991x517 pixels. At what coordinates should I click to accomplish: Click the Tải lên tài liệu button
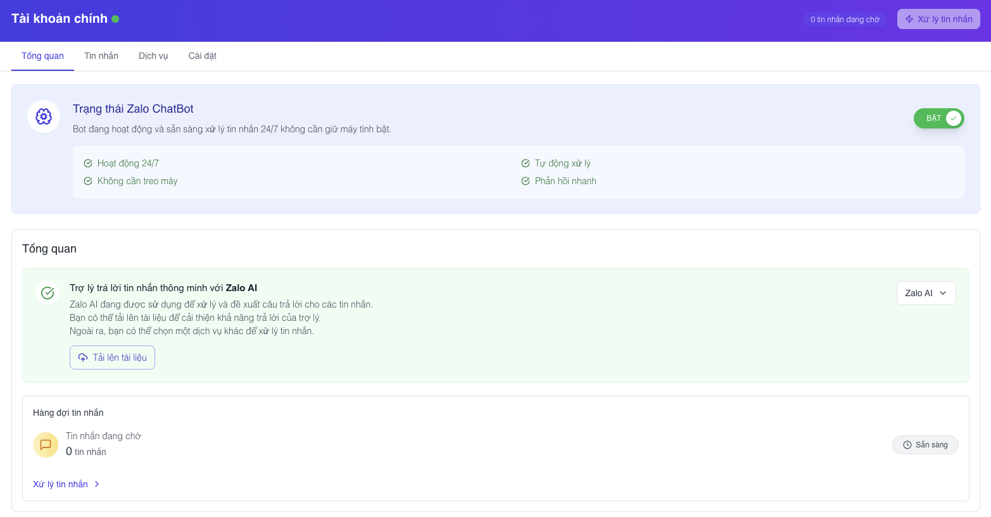coord(113,358)
